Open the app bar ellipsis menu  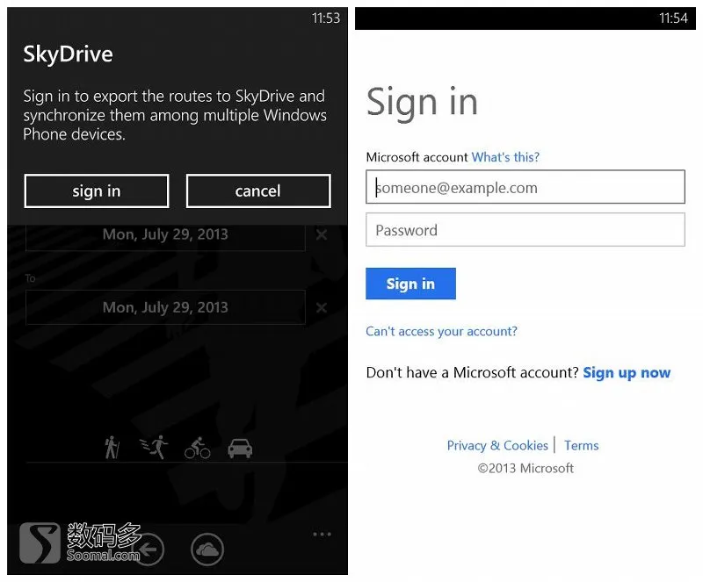(322, 534)
